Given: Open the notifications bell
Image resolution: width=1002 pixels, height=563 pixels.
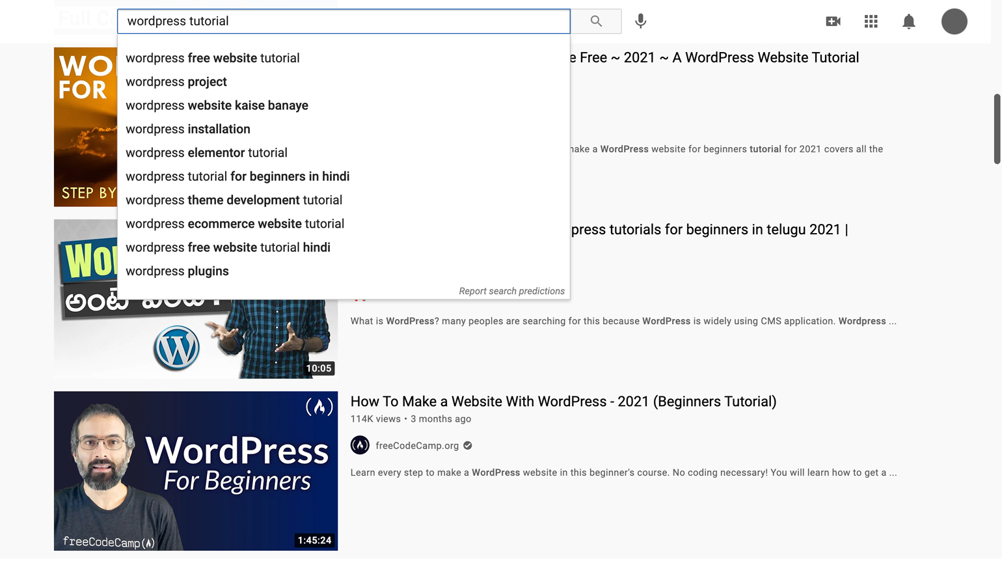Looking at the screenshot, I should click(908, 21).
